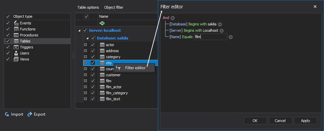
Task: Expand the film_text table row
Action: click(85, 99)
